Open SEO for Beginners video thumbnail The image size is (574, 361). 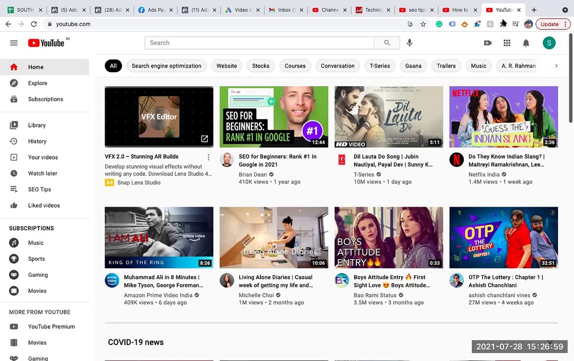click(x=274, y=117)
